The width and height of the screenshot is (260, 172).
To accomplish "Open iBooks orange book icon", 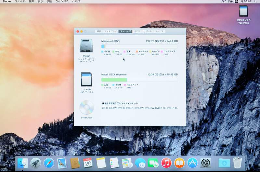I will 179,163.
